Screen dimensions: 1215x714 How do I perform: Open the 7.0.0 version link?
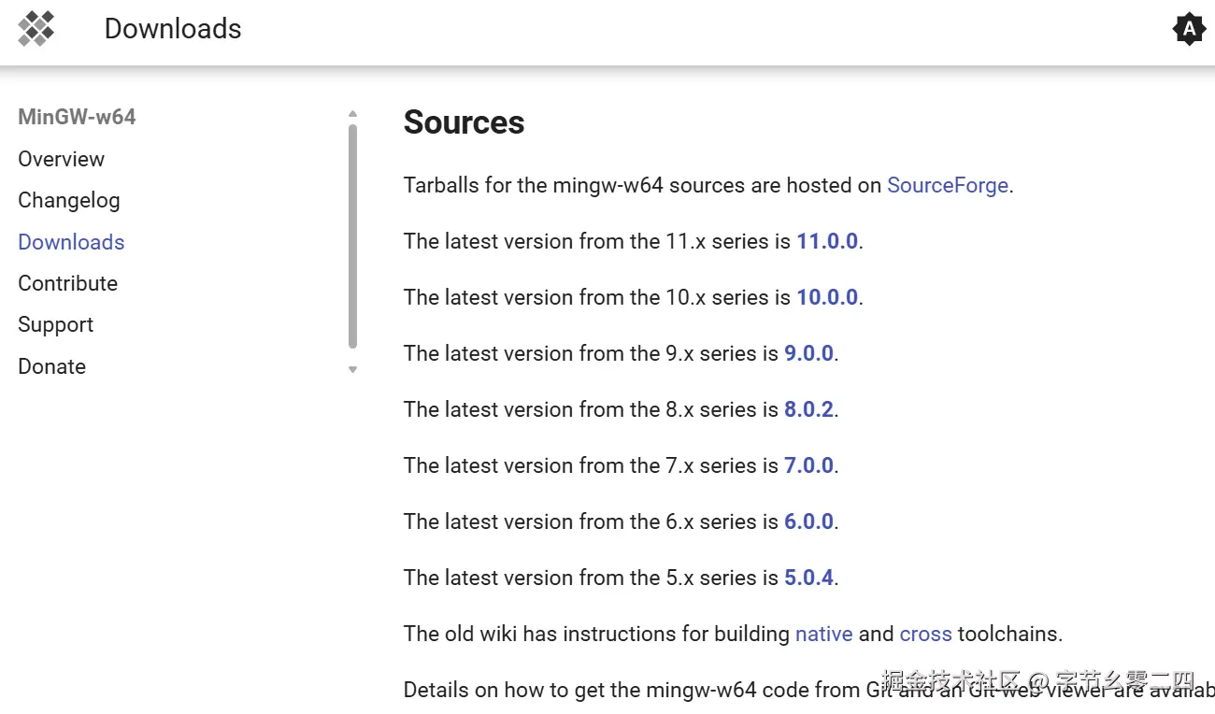pyautogui.click(x=808, y=465)
